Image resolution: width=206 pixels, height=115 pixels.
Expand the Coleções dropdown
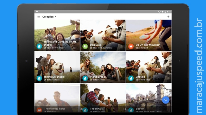point(49,17)
